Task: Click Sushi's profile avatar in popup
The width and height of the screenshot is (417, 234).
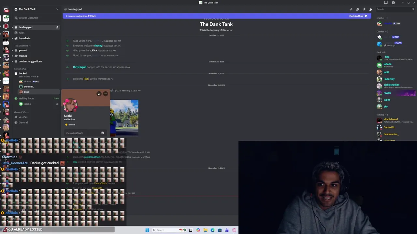Action: (x=70, y=105)
